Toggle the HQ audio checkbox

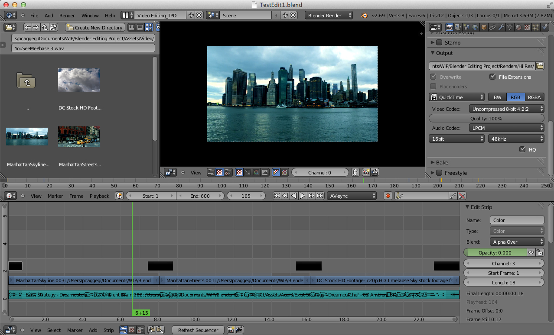(x=523, y=149)
